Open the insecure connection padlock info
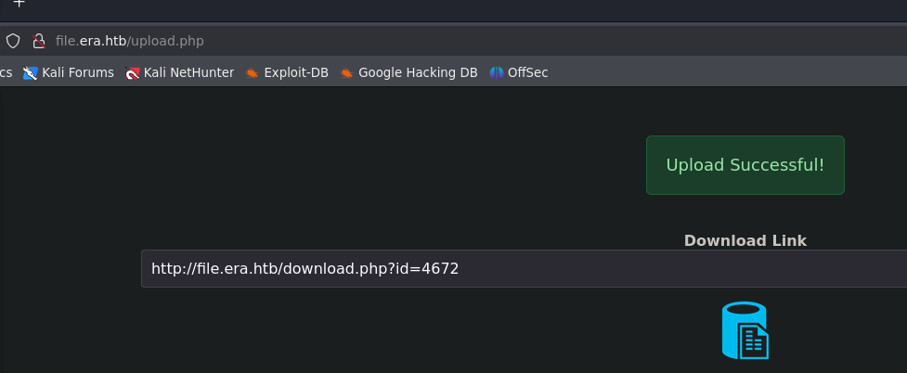907x373 pixels. click(39, 41)
